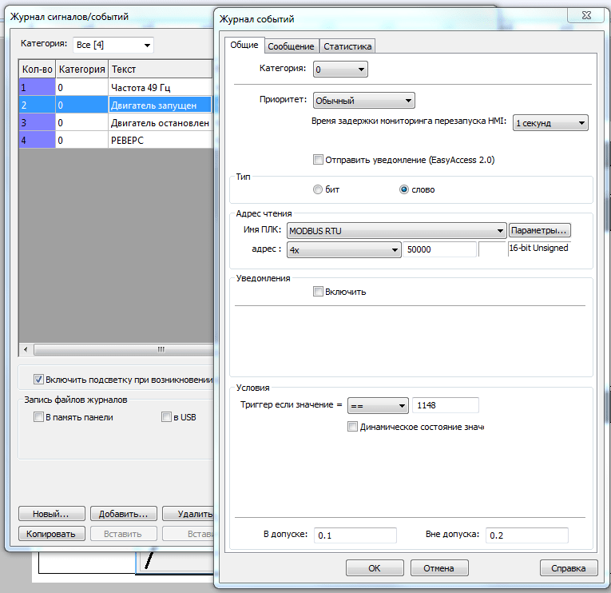Image resolution: width=611 pixels, height=593 pixels.
Task: Open the Приоритет dropdown
Action: (x=363, y=101)
